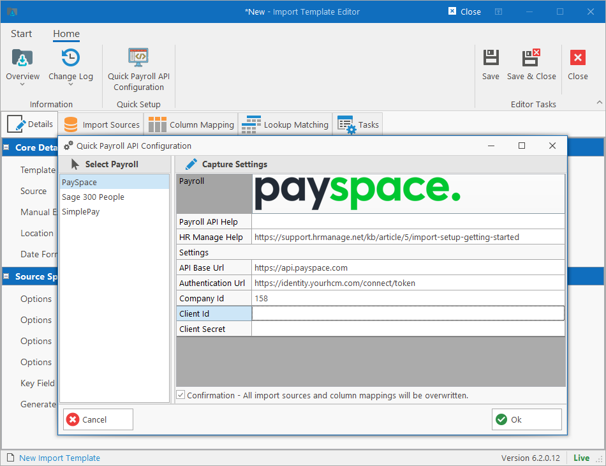Edit the API Base Url value
This screenshot has width=606, height=466.
(408, 267)
